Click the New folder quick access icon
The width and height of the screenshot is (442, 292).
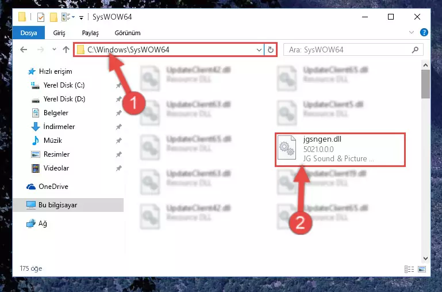coord(53,17)
